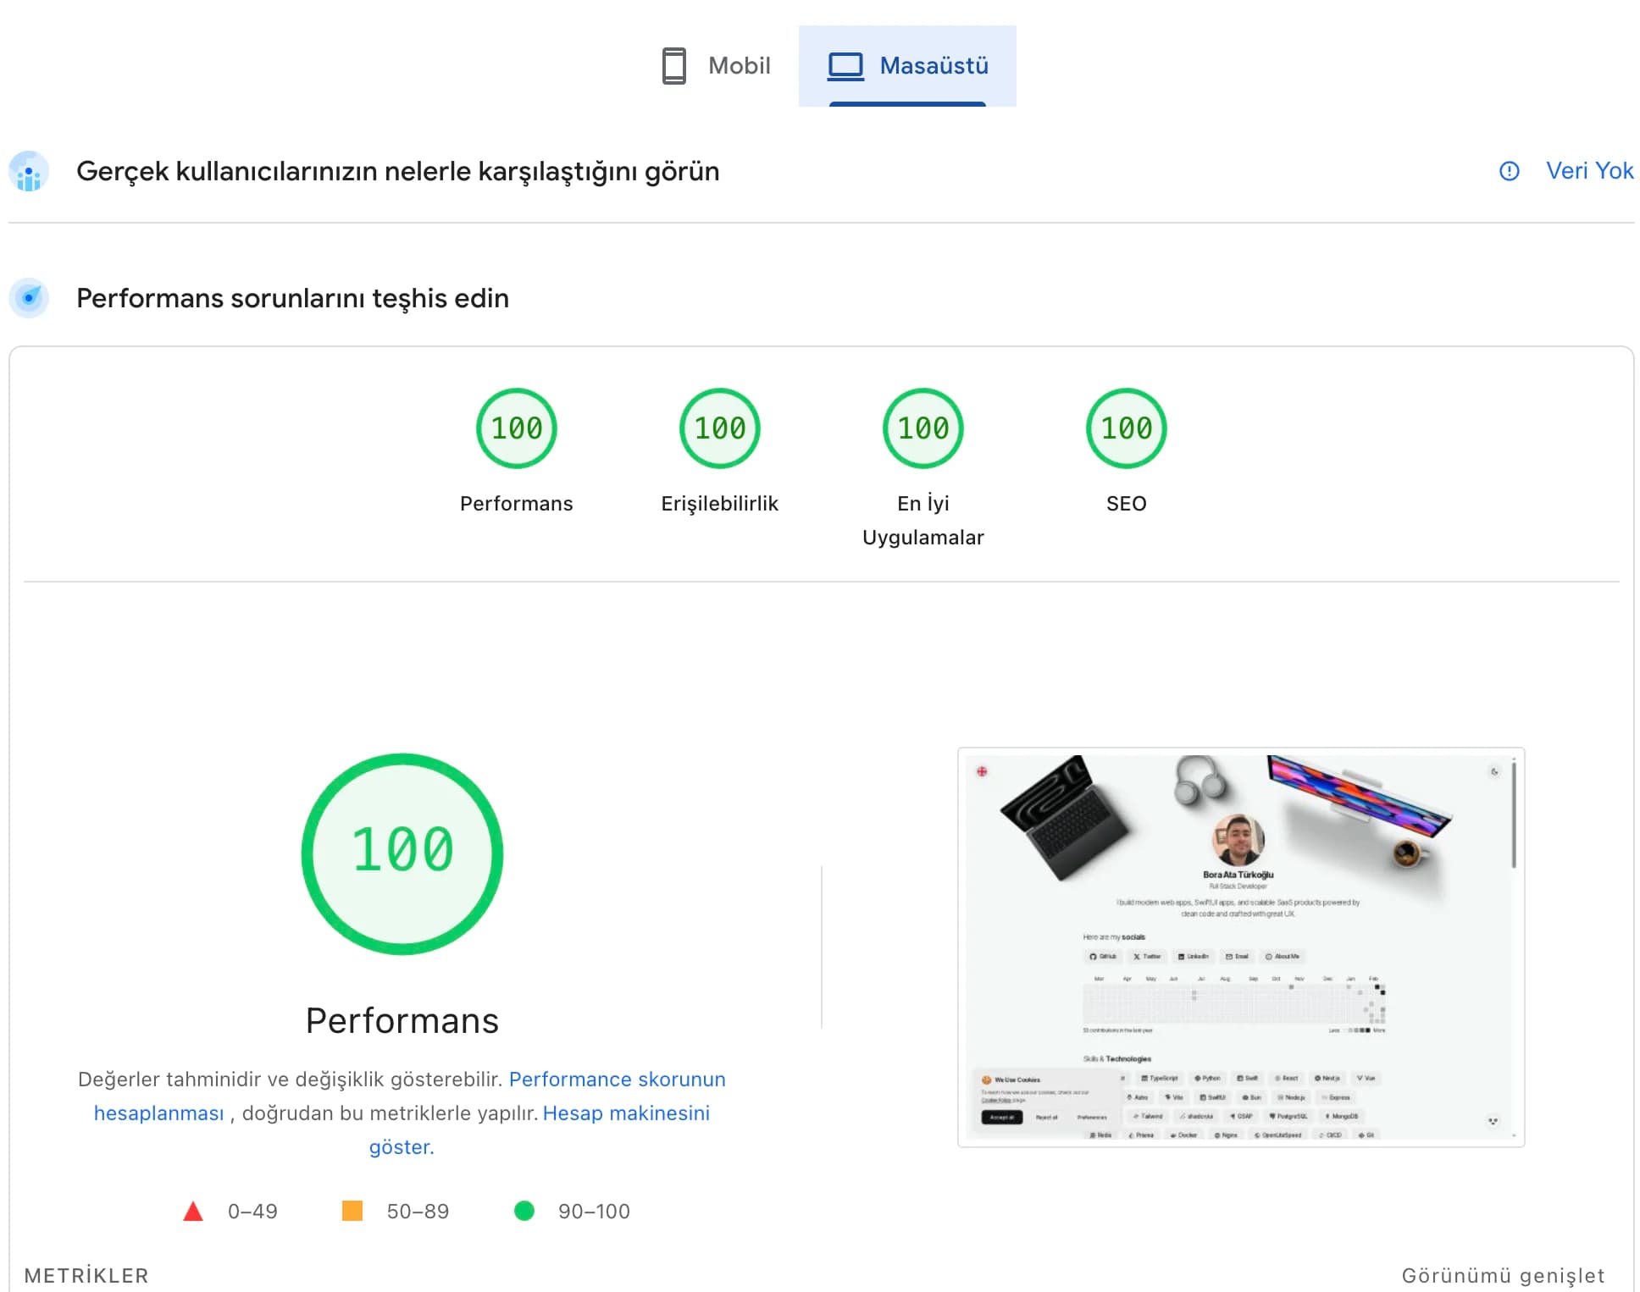Click the green circle 90–100 legend marker

click(525, 1211)
